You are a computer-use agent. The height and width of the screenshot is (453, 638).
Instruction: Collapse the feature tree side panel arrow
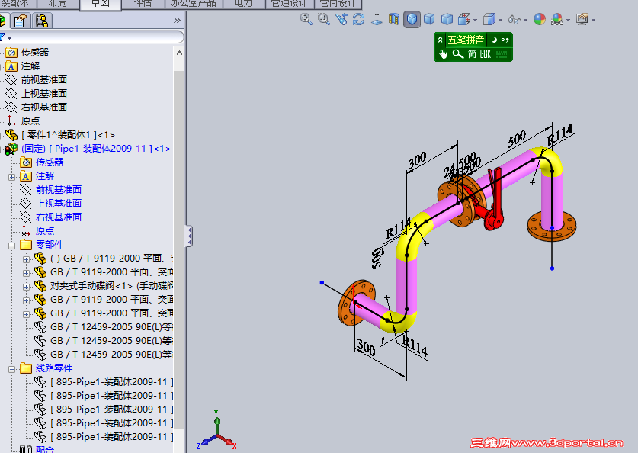(x=188, y=234)
